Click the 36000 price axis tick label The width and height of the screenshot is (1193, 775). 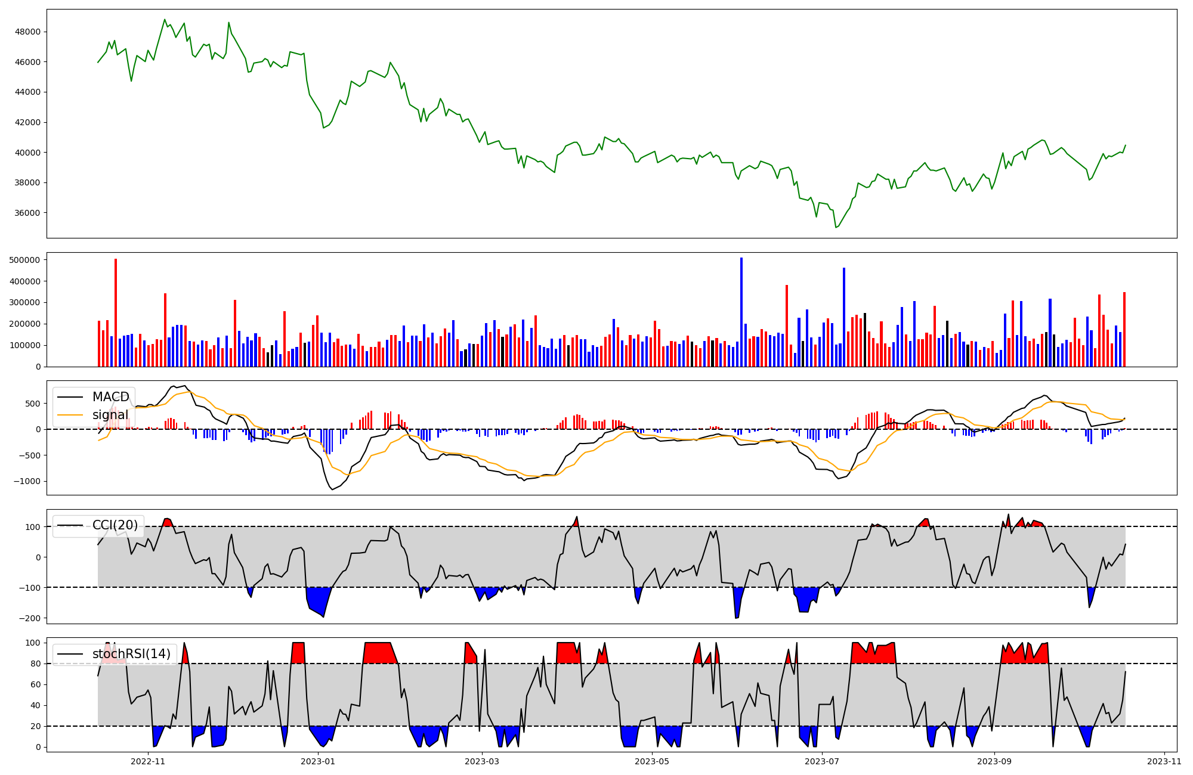(27, 213)
